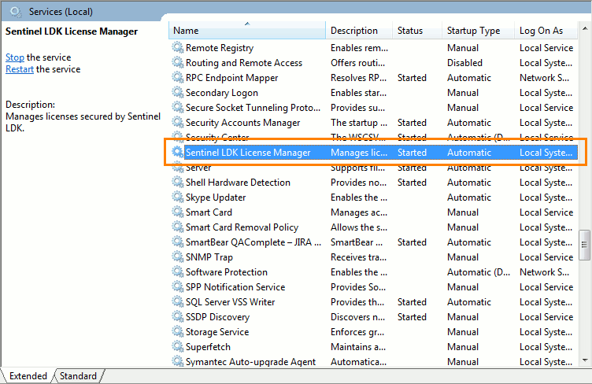
Task: Stop the Sentinel LDK service via link
Action: pos(15,57)
